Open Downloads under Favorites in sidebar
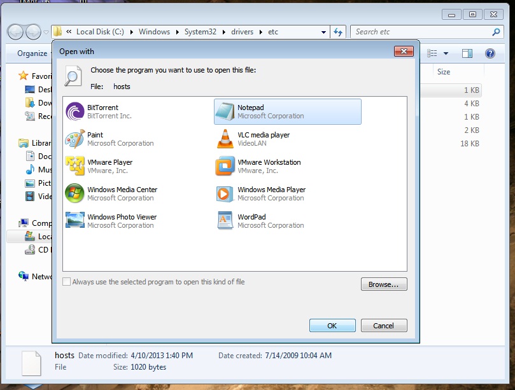The height and width of the screenshot is (390, 515). click(x=38, y=103)
